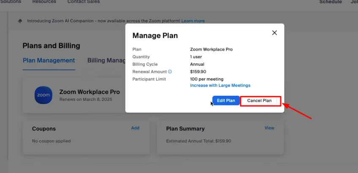Click the Cancel Plan button
The image size is (358, 173).
(x=259, y=101)
